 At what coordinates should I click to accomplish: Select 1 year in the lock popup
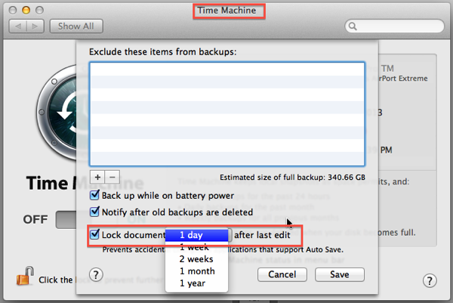tap(196, 283)
